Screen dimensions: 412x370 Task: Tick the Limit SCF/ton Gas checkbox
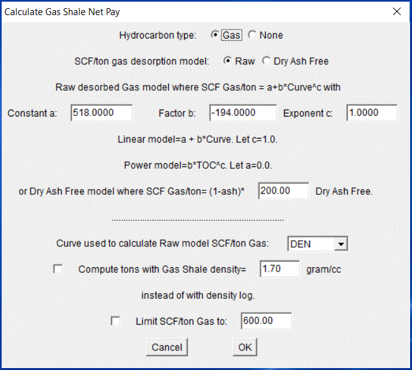pyautogui.click(x=115, y=321)
